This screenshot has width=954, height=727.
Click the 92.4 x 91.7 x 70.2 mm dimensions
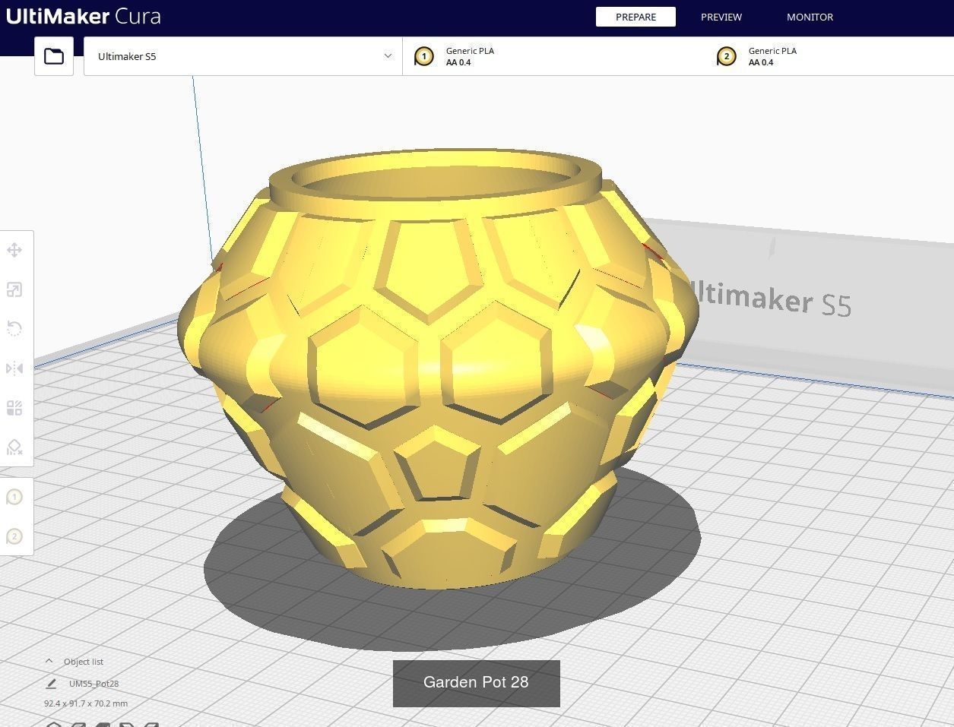point(86,703)
